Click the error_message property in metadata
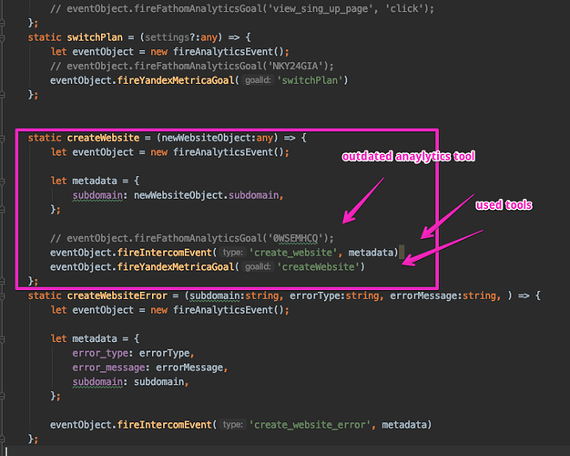Image resolution: width=570 pixels, height=456 pixels. (x=108, y=368)
